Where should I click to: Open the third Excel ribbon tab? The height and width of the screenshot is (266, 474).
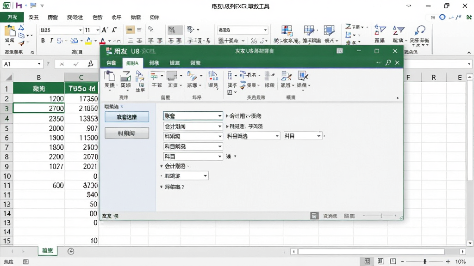[53, 17]
